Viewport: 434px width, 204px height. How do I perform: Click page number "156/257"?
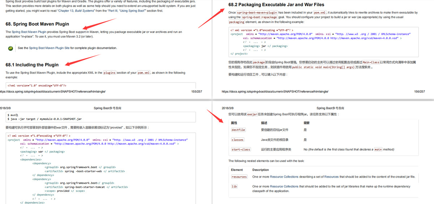[420, 92]
